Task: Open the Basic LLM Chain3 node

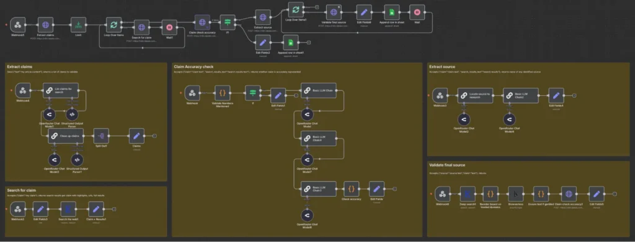Action: coord(318,189)
